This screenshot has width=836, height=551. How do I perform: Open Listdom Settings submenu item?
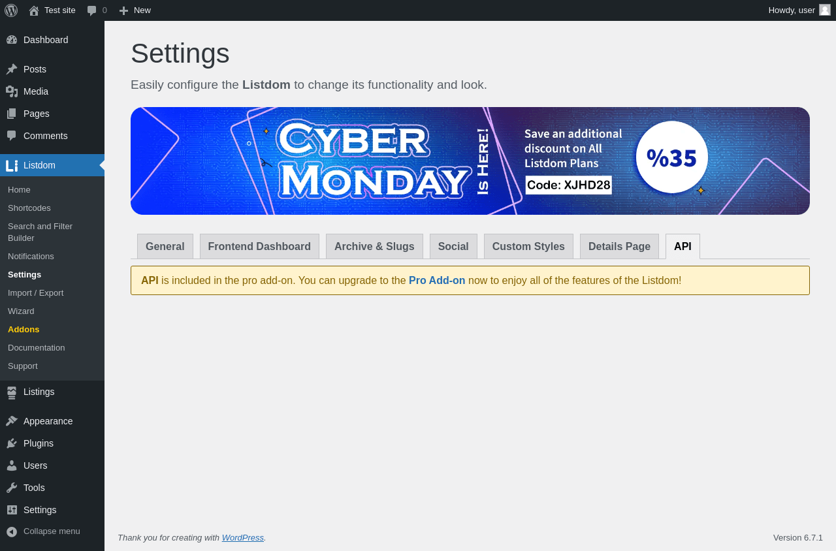tap(24, 274)
